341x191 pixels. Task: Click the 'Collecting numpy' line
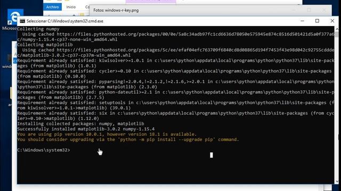click(x=38, y=29)
